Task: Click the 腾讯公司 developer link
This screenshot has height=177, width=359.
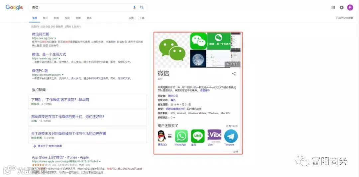Action: pos(173,96)
